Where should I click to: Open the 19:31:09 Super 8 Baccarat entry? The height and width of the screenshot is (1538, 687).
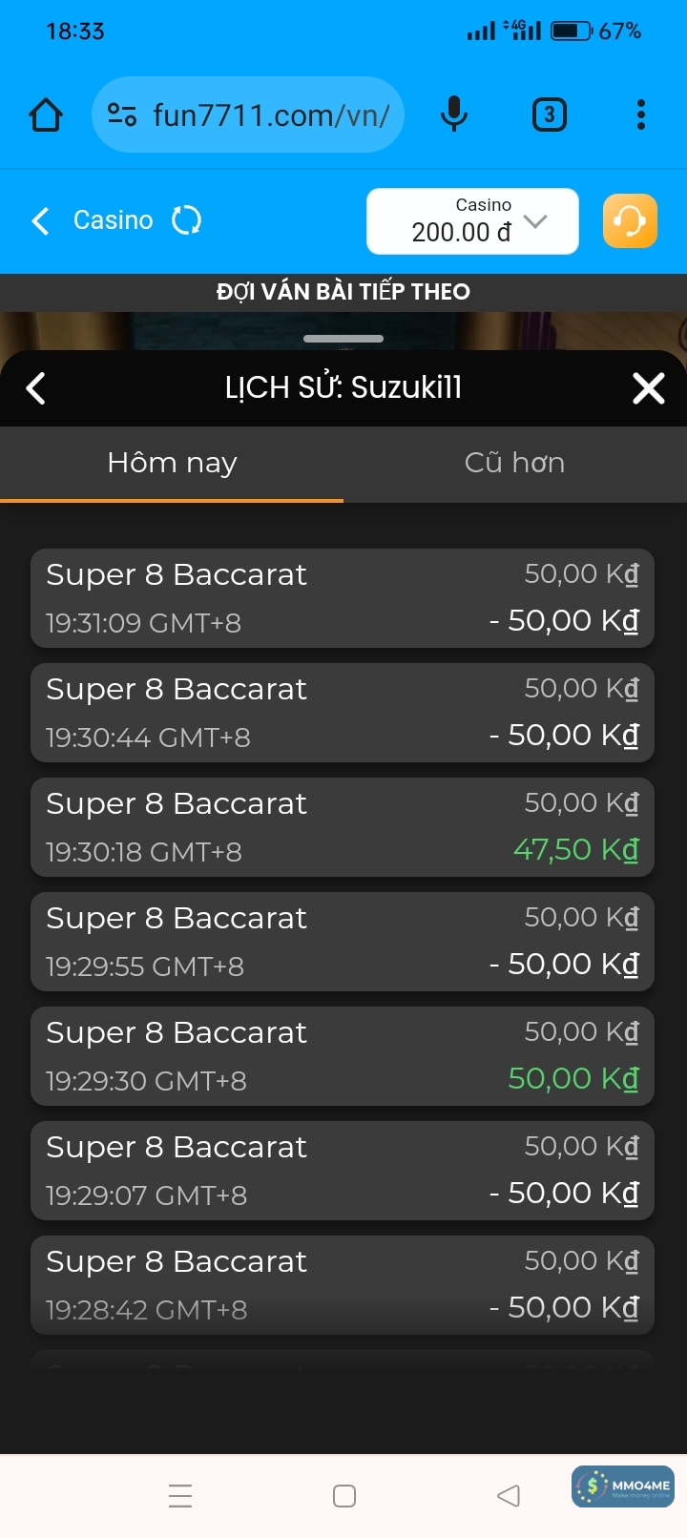coord(343,598)
